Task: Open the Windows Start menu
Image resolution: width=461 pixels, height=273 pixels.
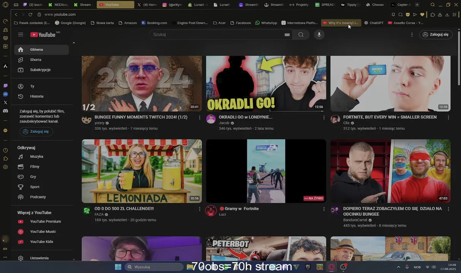Action: tap(118, 267)
